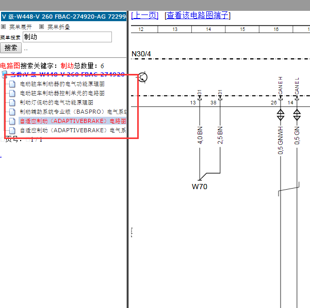Click document icon beside 自适应制动 电气系

point(12,130)
